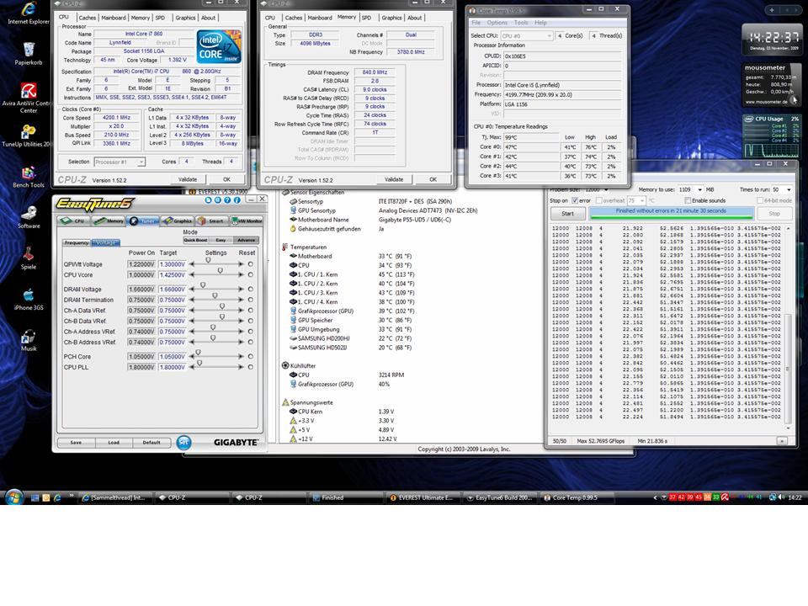Show hidden quick launch icons chevron in taskbar
Image resolution: width=808 pixels, height=606 pixels.
pyautogui.click(x=71, y=497)
